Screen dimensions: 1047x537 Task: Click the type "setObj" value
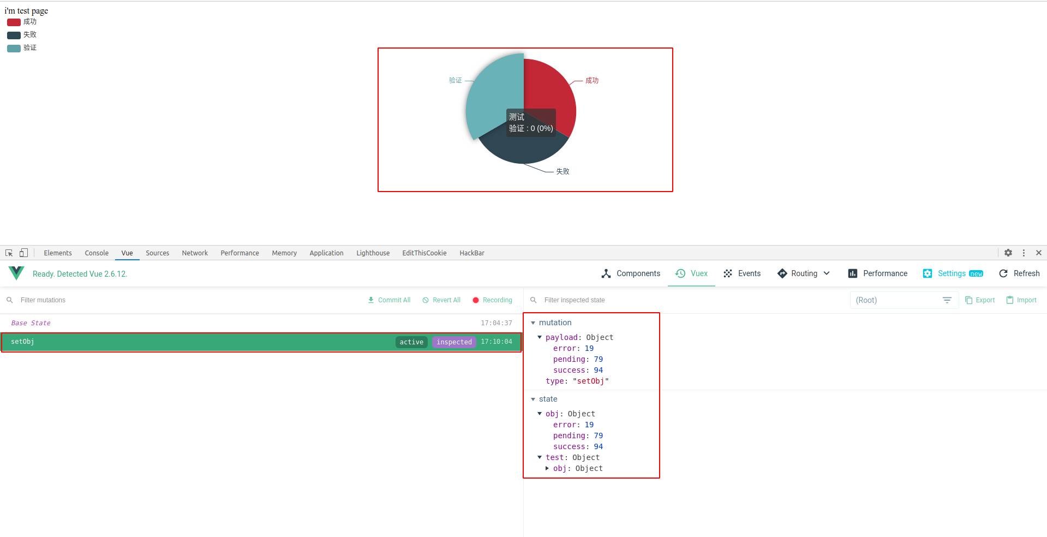(591, 381)
